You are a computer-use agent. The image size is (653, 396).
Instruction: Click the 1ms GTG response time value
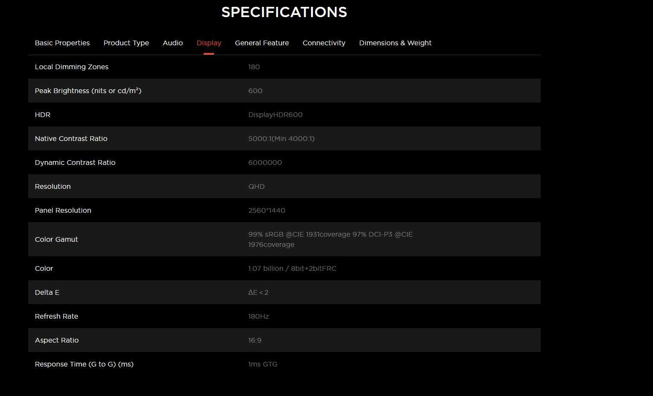[263, 364]
